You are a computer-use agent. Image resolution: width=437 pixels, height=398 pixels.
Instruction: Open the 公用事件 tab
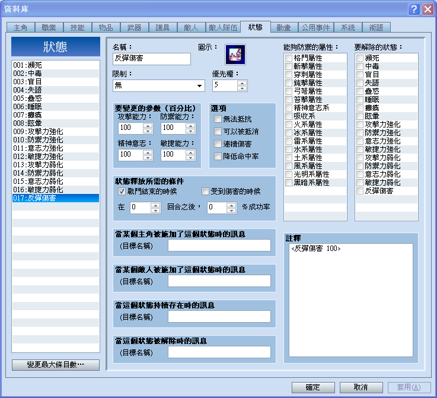pos(316,28)
